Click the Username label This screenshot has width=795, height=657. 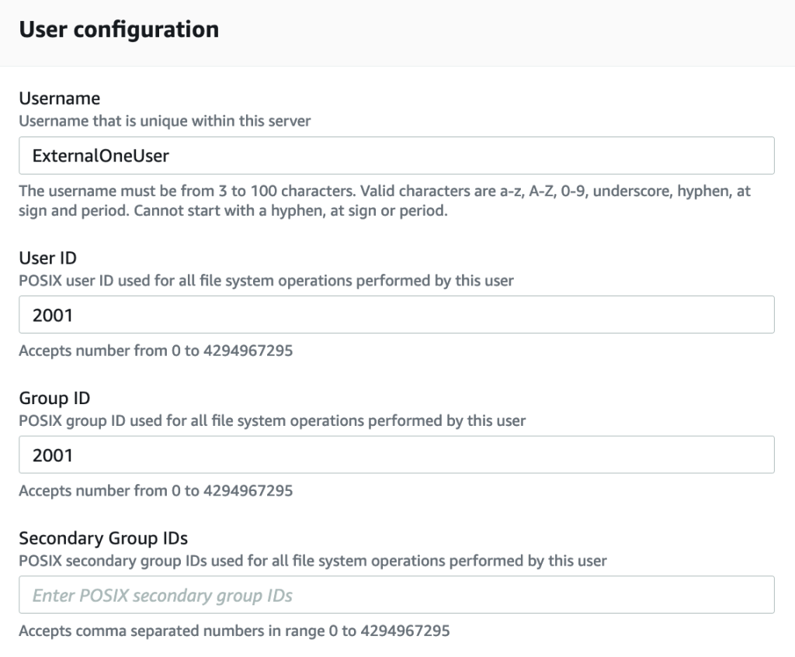click(60, 99)
